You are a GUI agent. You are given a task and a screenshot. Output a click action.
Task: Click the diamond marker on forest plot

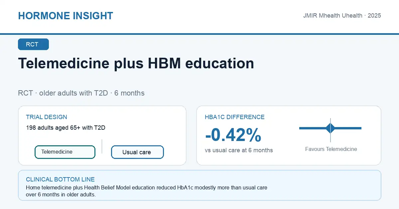[x=331, y=128]
